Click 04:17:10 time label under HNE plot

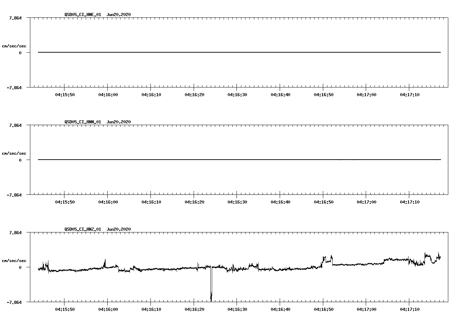point(410,94)
